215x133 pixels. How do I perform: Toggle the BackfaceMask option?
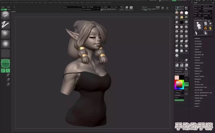click(x=179, y=74)
